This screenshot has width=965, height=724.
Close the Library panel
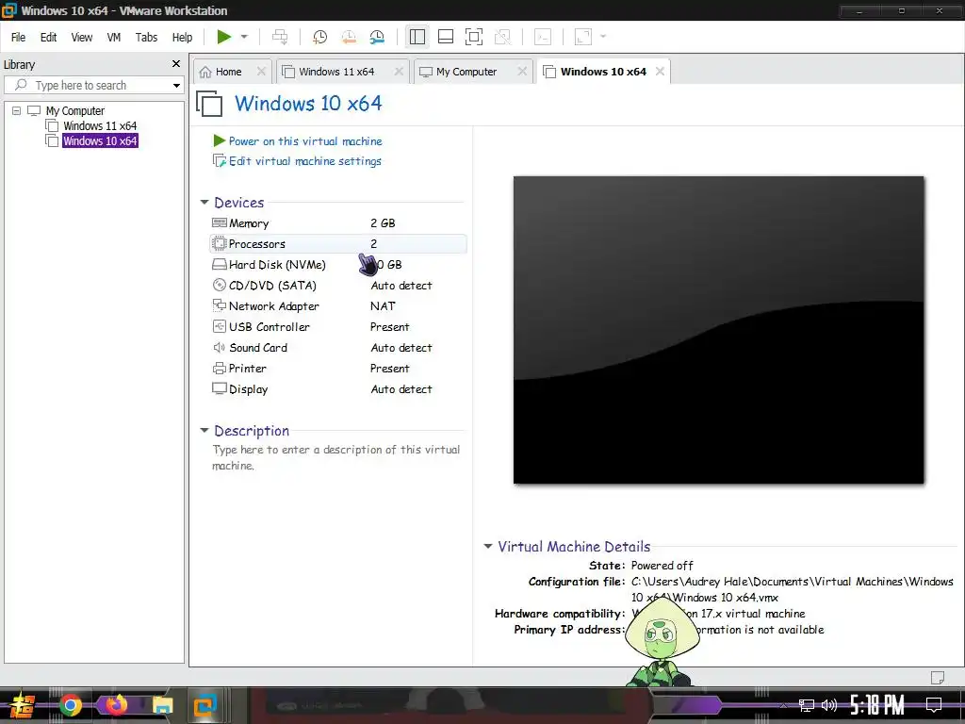(x=176, y=64)
